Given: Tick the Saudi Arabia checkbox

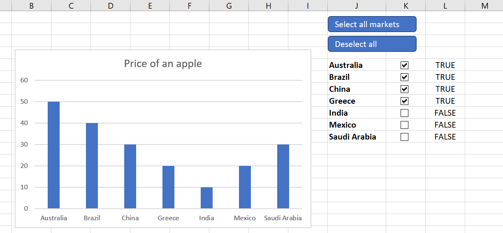Looking at the screenshot, I should click(x=404, y=137).
